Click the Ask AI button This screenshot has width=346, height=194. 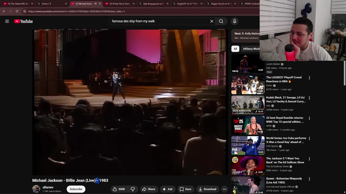[167, 189]
